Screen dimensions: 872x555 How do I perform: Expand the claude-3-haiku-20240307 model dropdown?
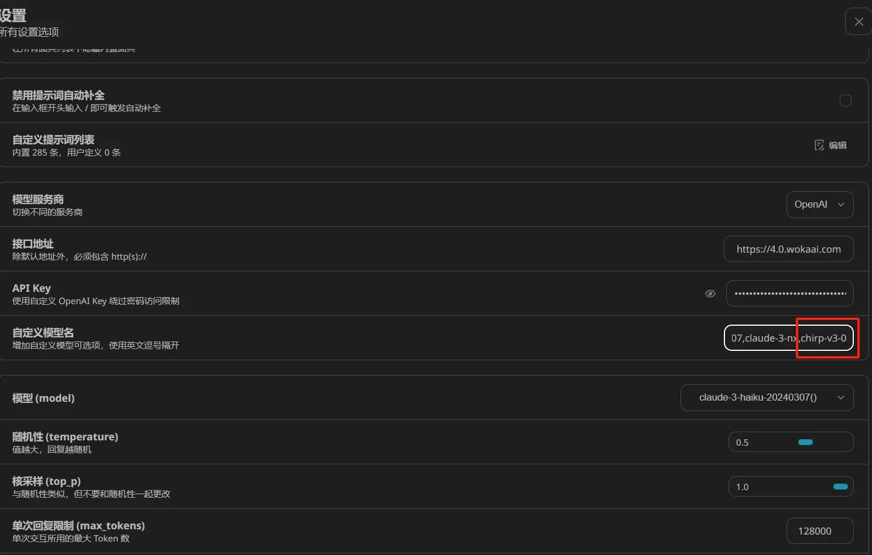[x=767, y=398]
